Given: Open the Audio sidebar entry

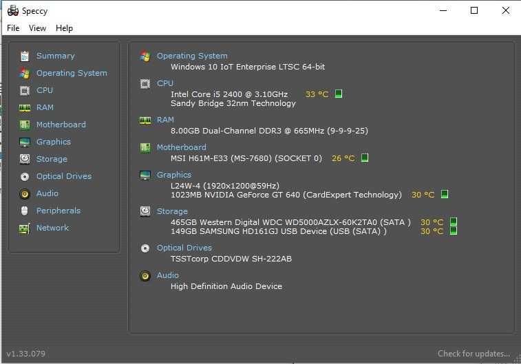Looking at the screenshot, I should coord(47,193).
